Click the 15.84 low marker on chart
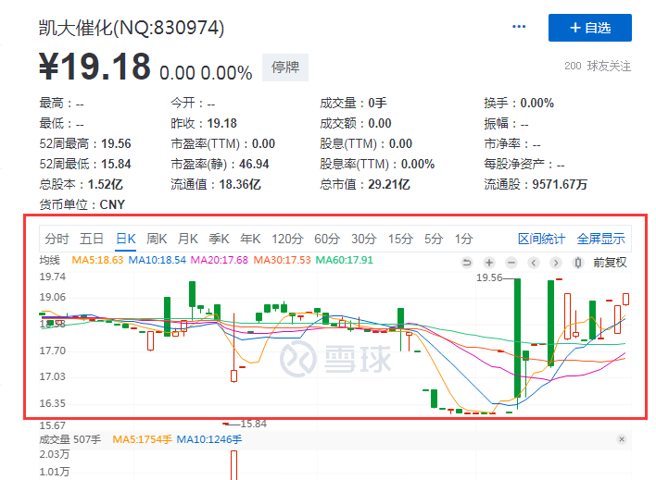Screen dimensions: 656x480 (254, 424)
